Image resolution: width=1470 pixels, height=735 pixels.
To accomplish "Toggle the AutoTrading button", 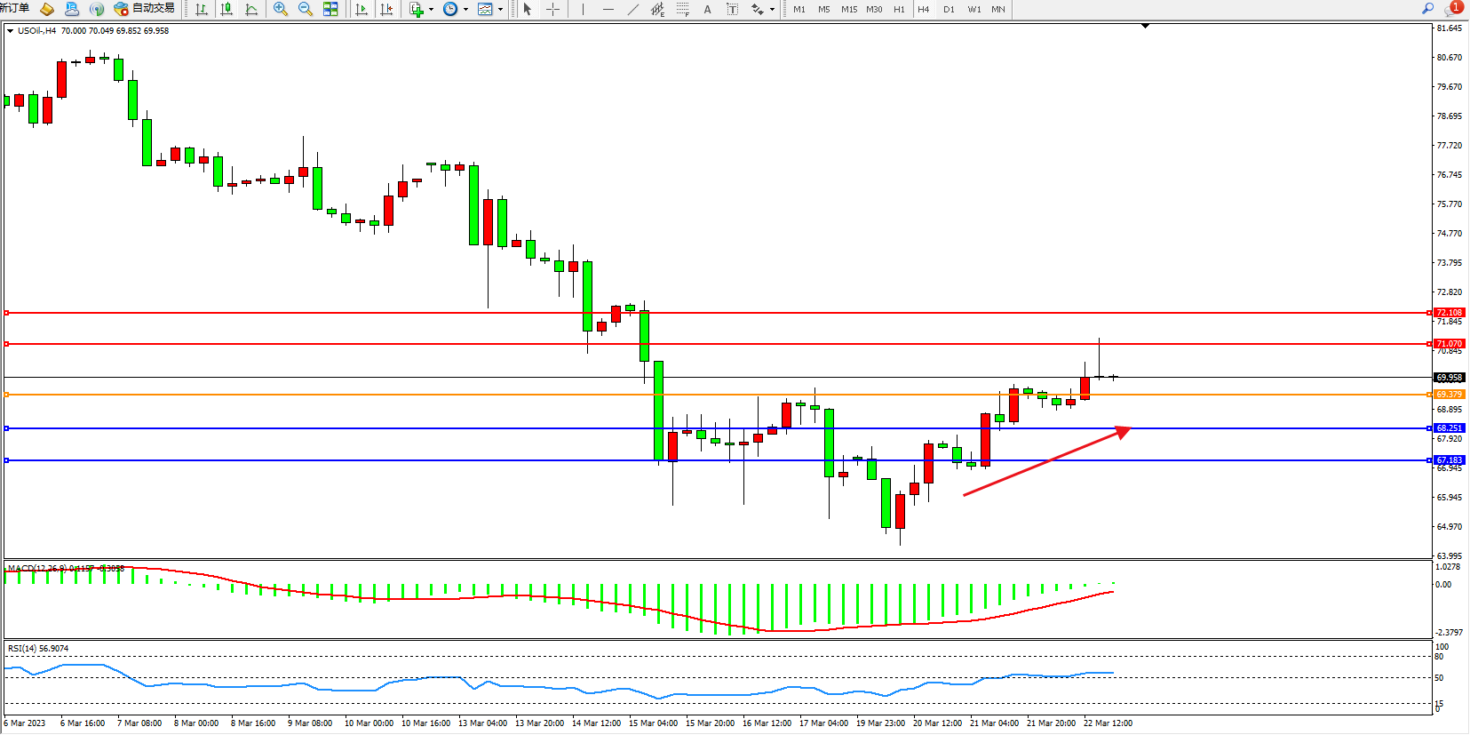I will (x=144, y=9).
